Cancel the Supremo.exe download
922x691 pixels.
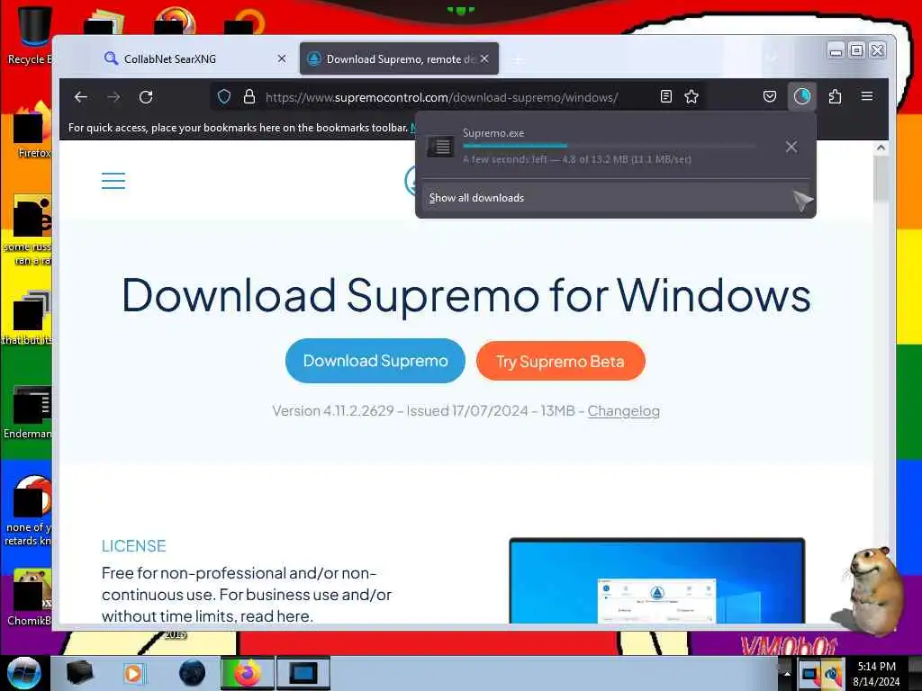tap(791, 147)
